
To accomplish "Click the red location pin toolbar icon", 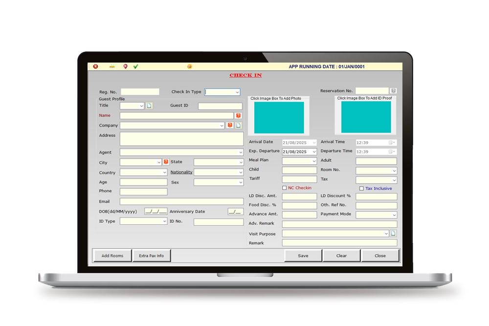I will point(125,66).
